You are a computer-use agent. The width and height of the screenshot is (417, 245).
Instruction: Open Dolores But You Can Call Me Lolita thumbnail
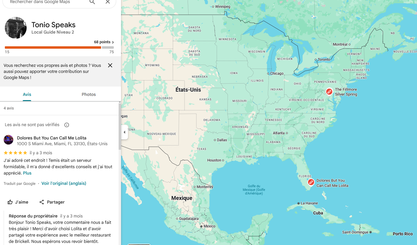[x=8, y=140]
